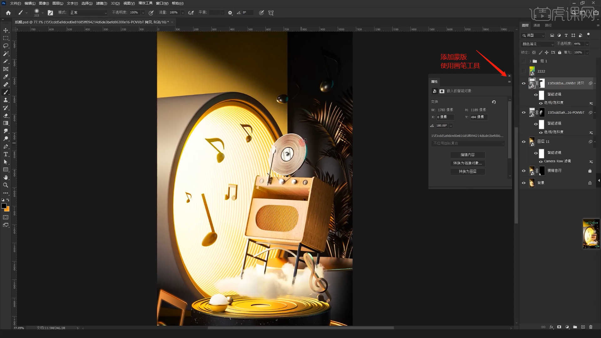Viewport: 601px width, 338px height.
Task: Click the reference thumbnail at right edge
Action: [591, 234]
